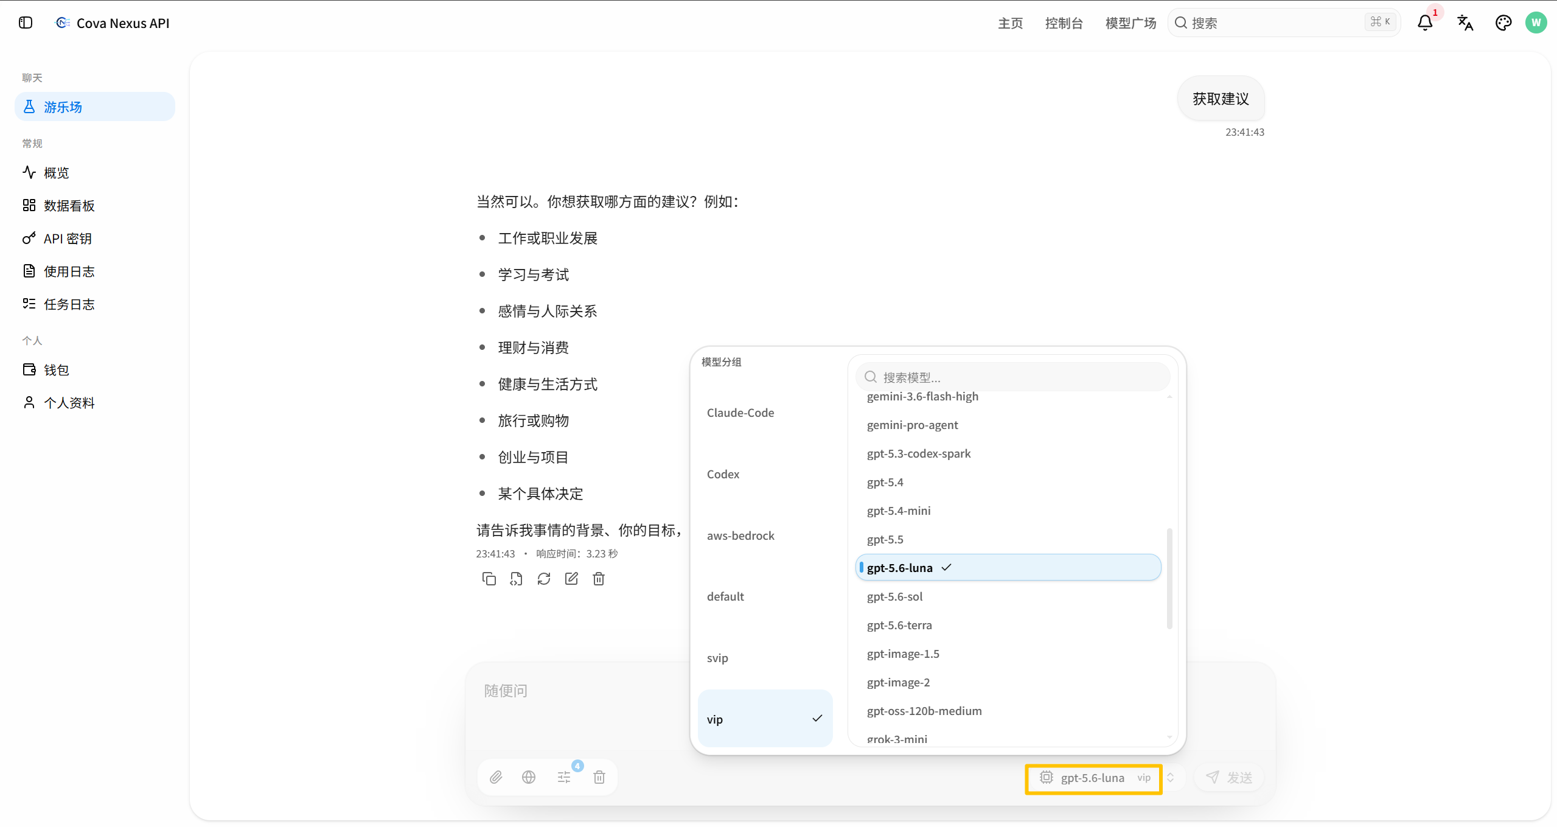Image resolution: width=1557 pixels, height=827 pixels.
Task: Open the language translation switcher
Action: (x=1465, y=23)
